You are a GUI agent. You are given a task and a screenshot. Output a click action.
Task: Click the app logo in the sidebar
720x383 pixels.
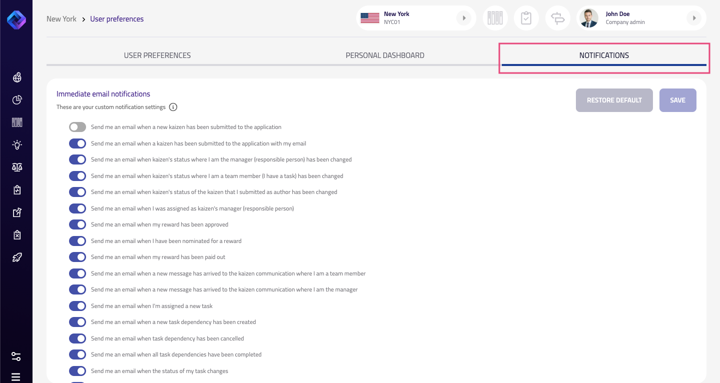(x=16, y=19)
